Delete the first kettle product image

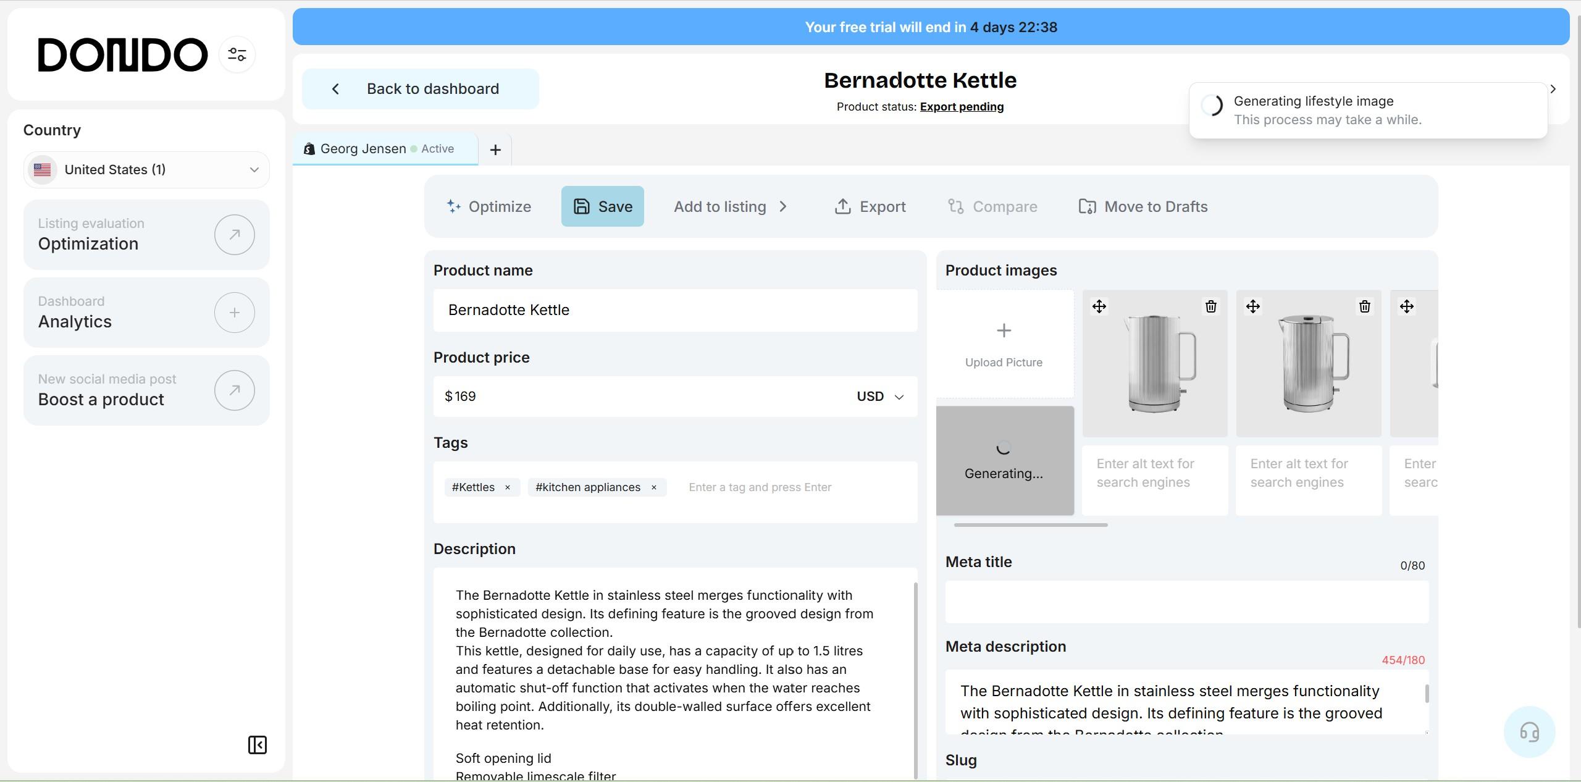1210,306
